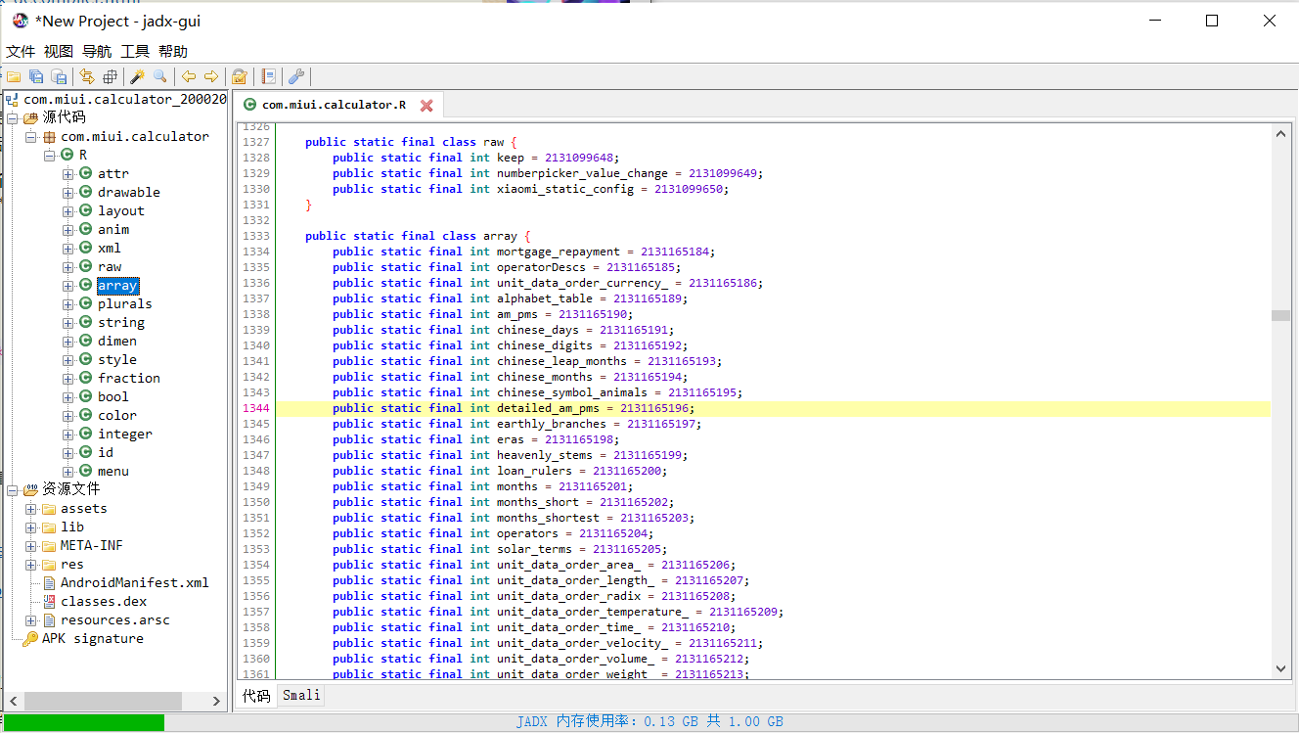Open text search with the magic wand icon

[138, 76]
